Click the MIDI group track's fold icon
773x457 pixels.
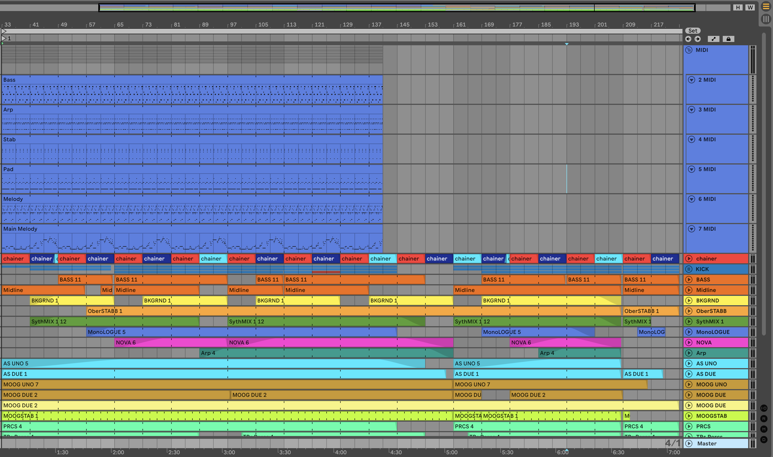(689, 50)
